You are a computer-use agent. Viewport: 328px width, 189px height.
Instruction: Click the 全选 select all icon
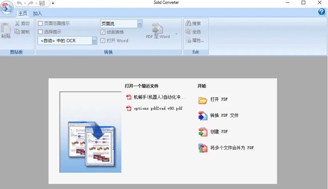coord(188,32)
